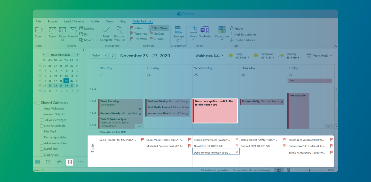Set follow up flag to No Date

coord(157,34)
